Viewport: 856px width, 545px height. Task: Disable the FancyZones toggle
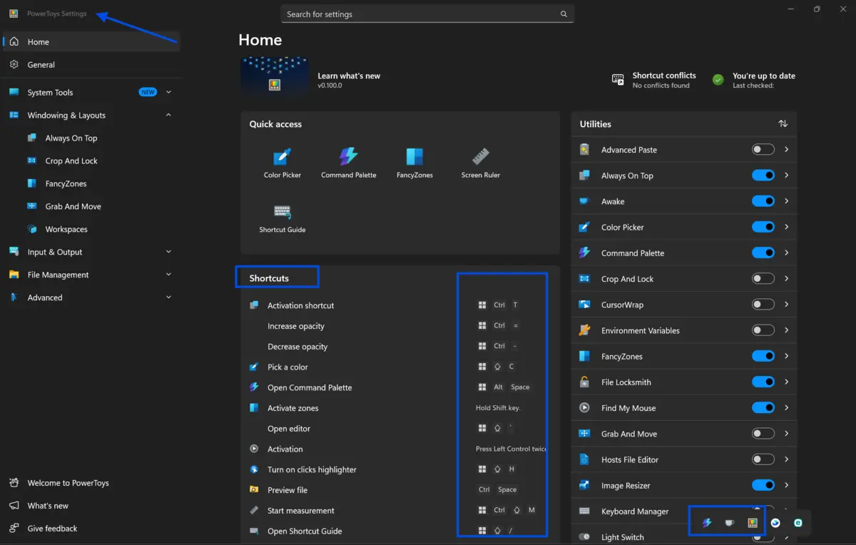pos(763,356)
